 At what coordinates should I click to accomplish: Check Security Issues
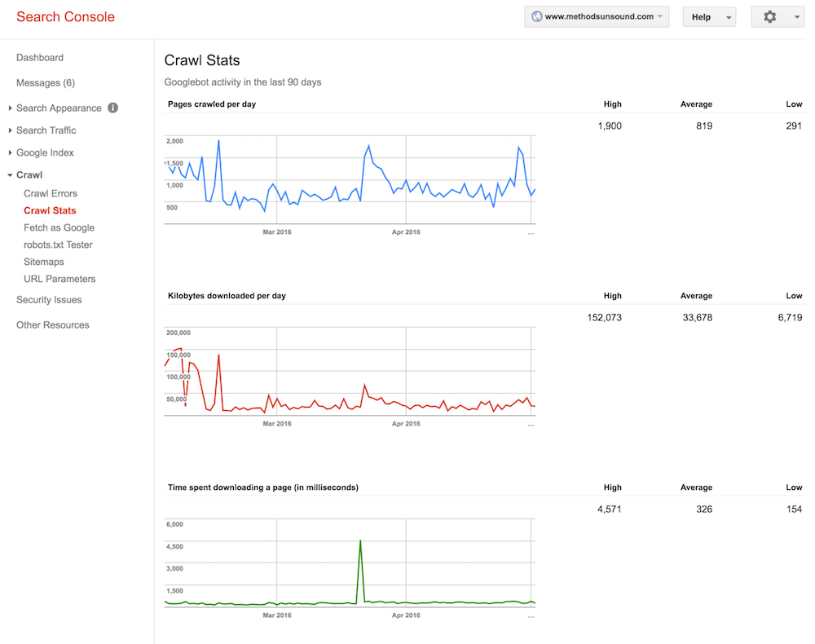coord(48,299)
